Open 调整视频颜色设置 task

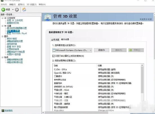click(x=15, y=60)
